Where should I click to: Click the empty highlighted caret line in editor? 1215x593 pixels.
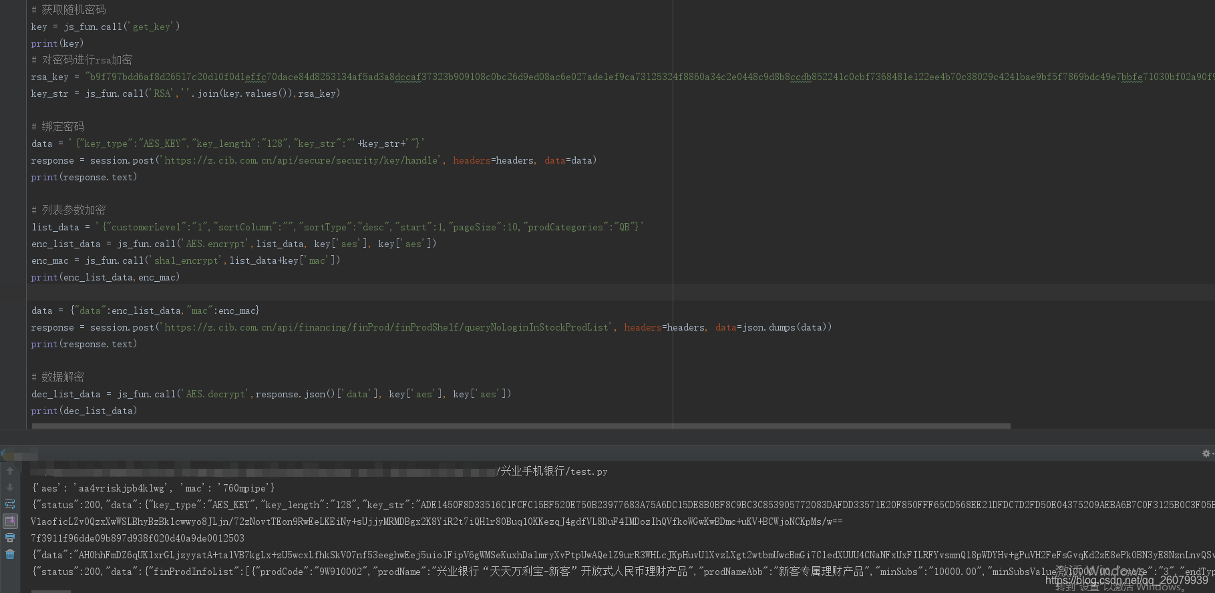(x=621, y=292)
